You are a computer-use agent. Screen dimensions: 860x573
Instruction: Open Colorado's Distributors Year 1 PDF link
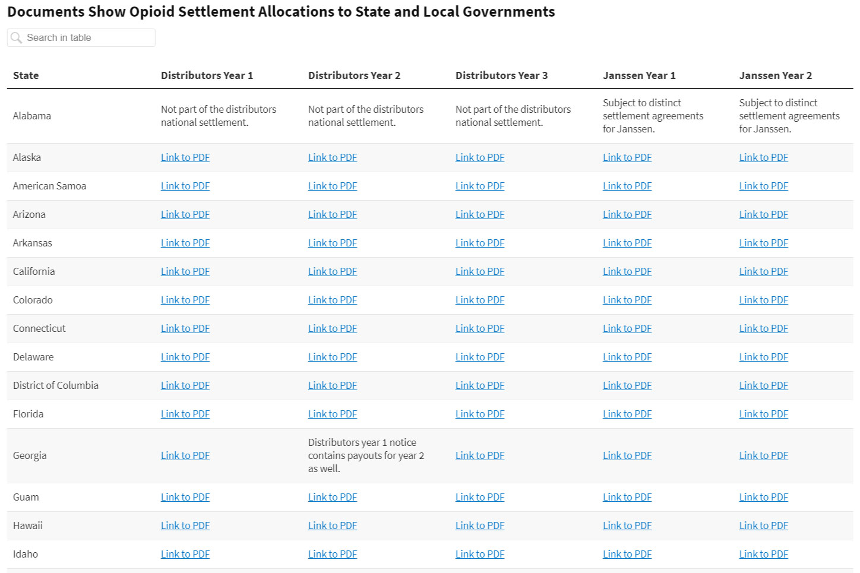[185, 300]
